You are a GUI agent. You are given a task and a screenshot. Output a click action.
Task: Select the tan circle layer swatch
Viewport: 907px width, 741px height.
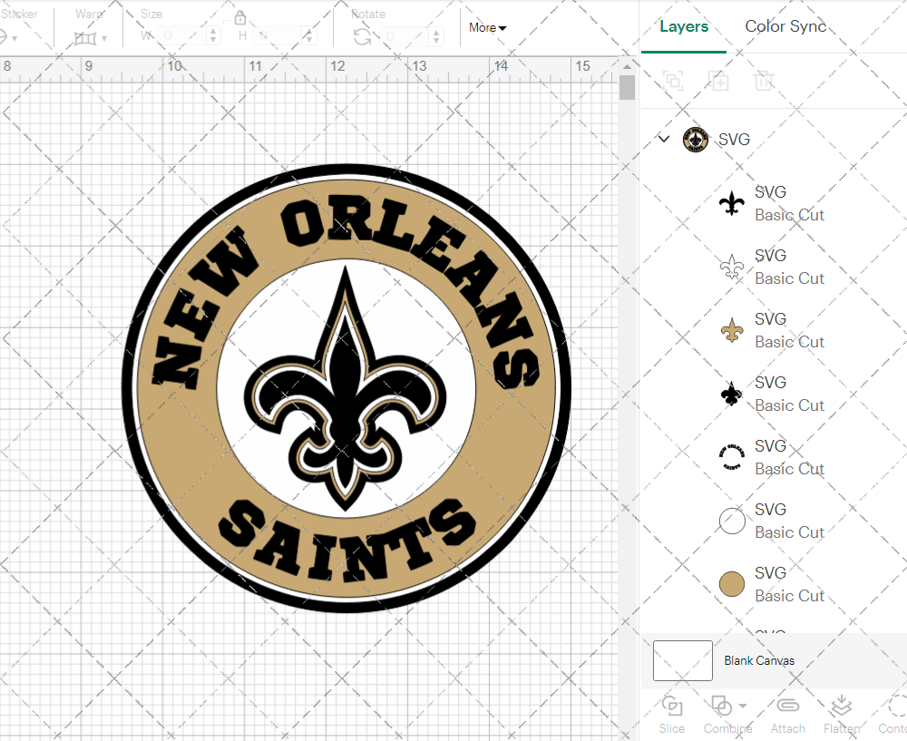pyautogui.click(x=732, y=583)
